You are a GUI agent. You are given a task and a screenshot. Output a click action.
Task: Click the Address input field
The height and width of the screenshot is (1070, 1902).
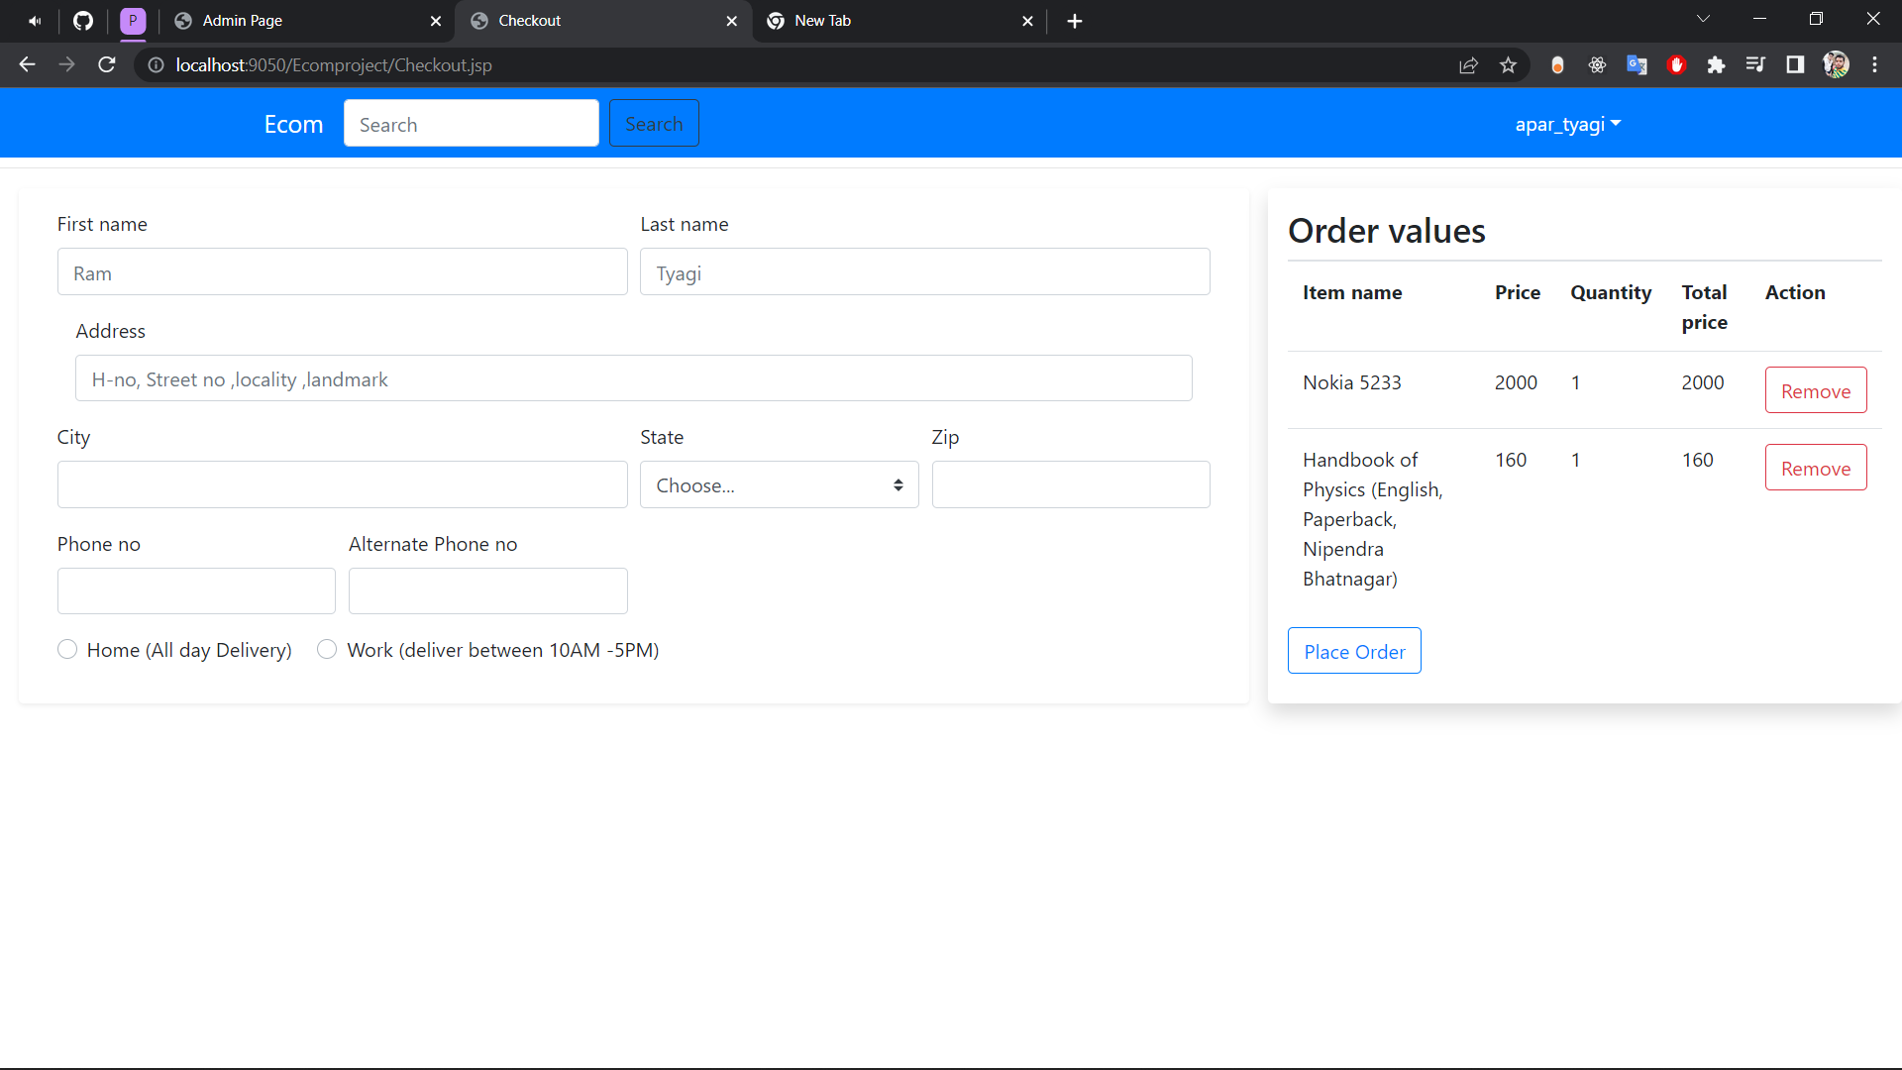pos(633,378)
